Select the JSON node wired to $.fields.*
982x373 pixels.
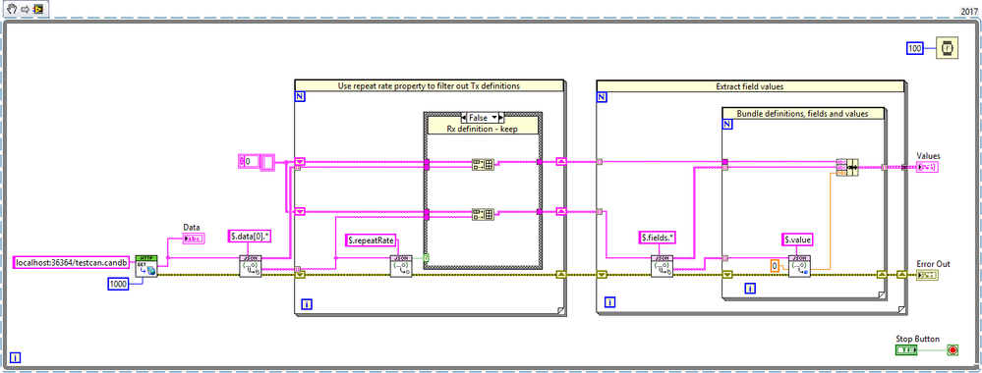[x=662, y=266]
